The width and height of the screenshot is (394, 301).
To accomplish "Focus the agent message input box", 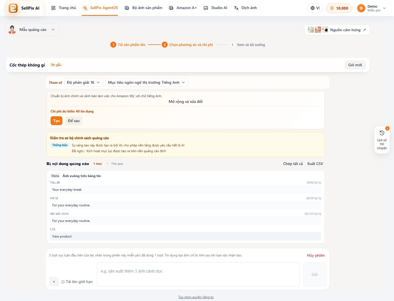I will (x=198, y=274).
